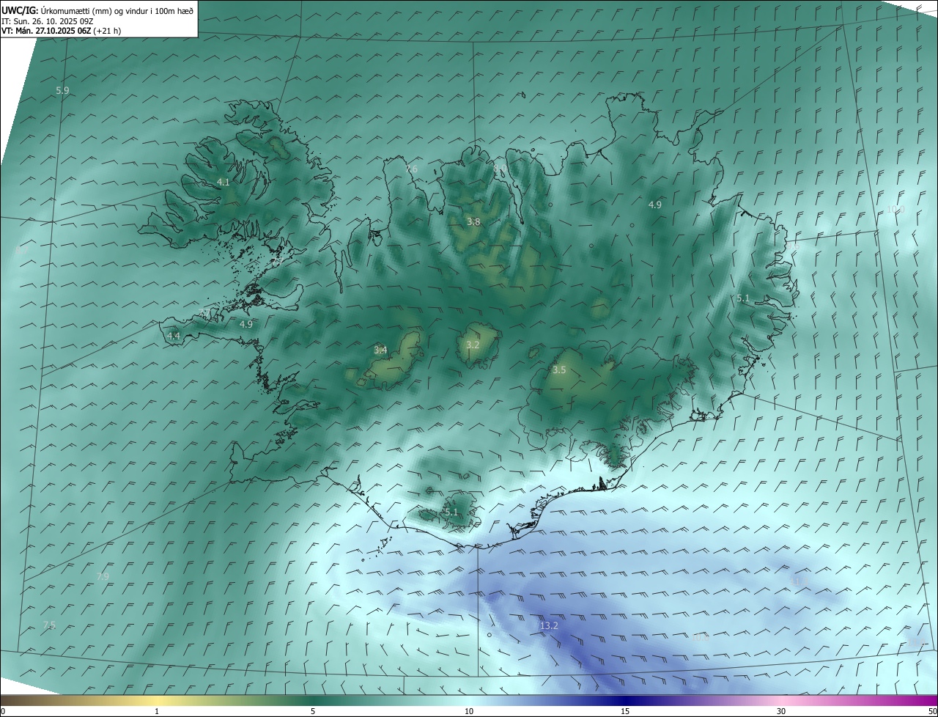The image size is (938, 717).
Task: Click the 4.1 value on the Westfjords
Action: 223,182
